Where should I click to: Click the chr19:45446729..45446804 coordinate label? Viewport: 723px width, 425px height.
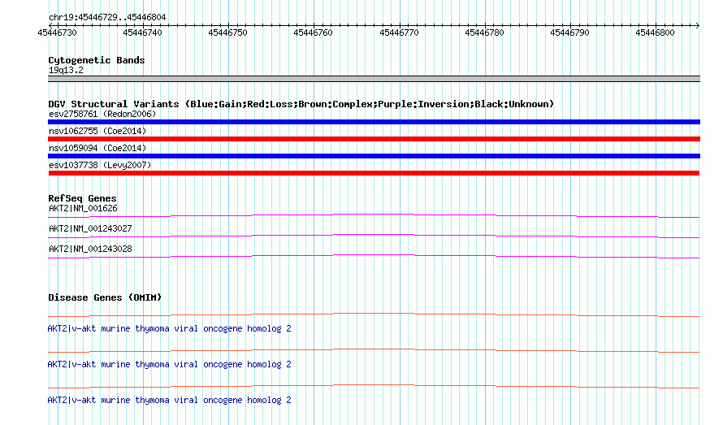(x=107, y=18)
